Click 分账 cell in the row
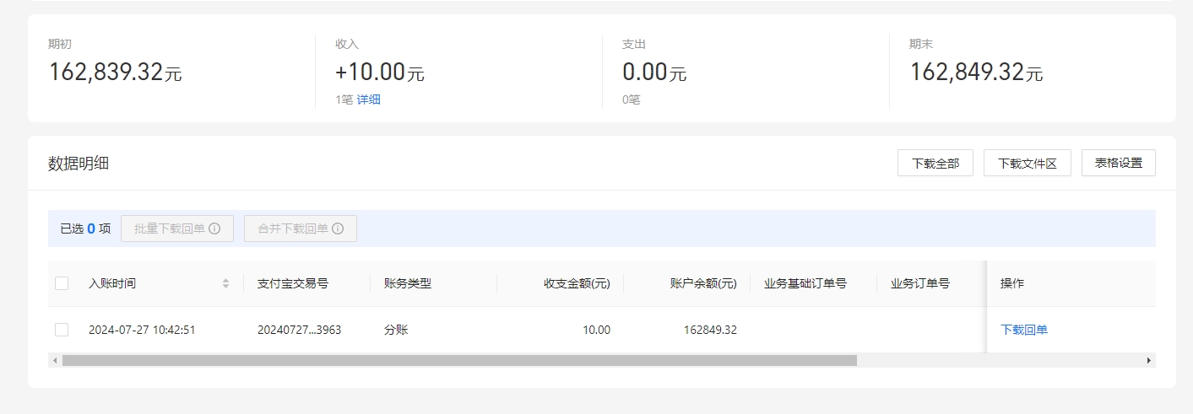This screenshot has height=414, width=1193. point(396,330)
